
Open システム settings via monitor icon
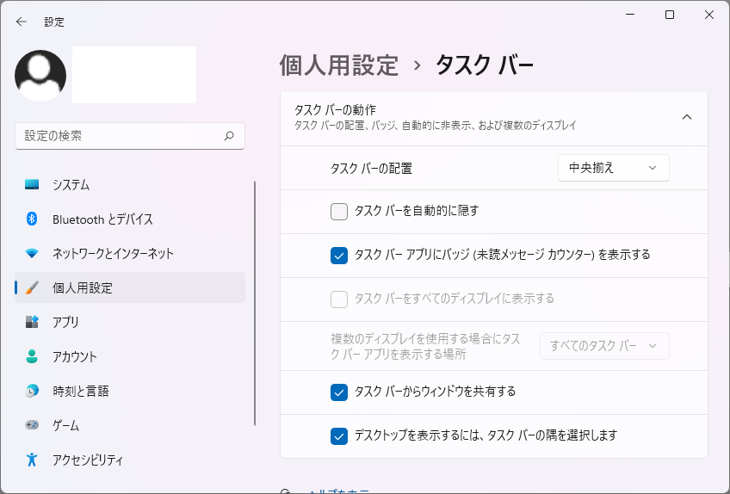pyautogui.click(x=32, y=185)
